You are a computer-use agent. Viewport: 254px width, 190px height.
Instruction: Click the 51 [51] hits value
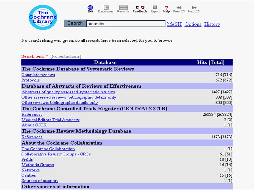(226, 154)
